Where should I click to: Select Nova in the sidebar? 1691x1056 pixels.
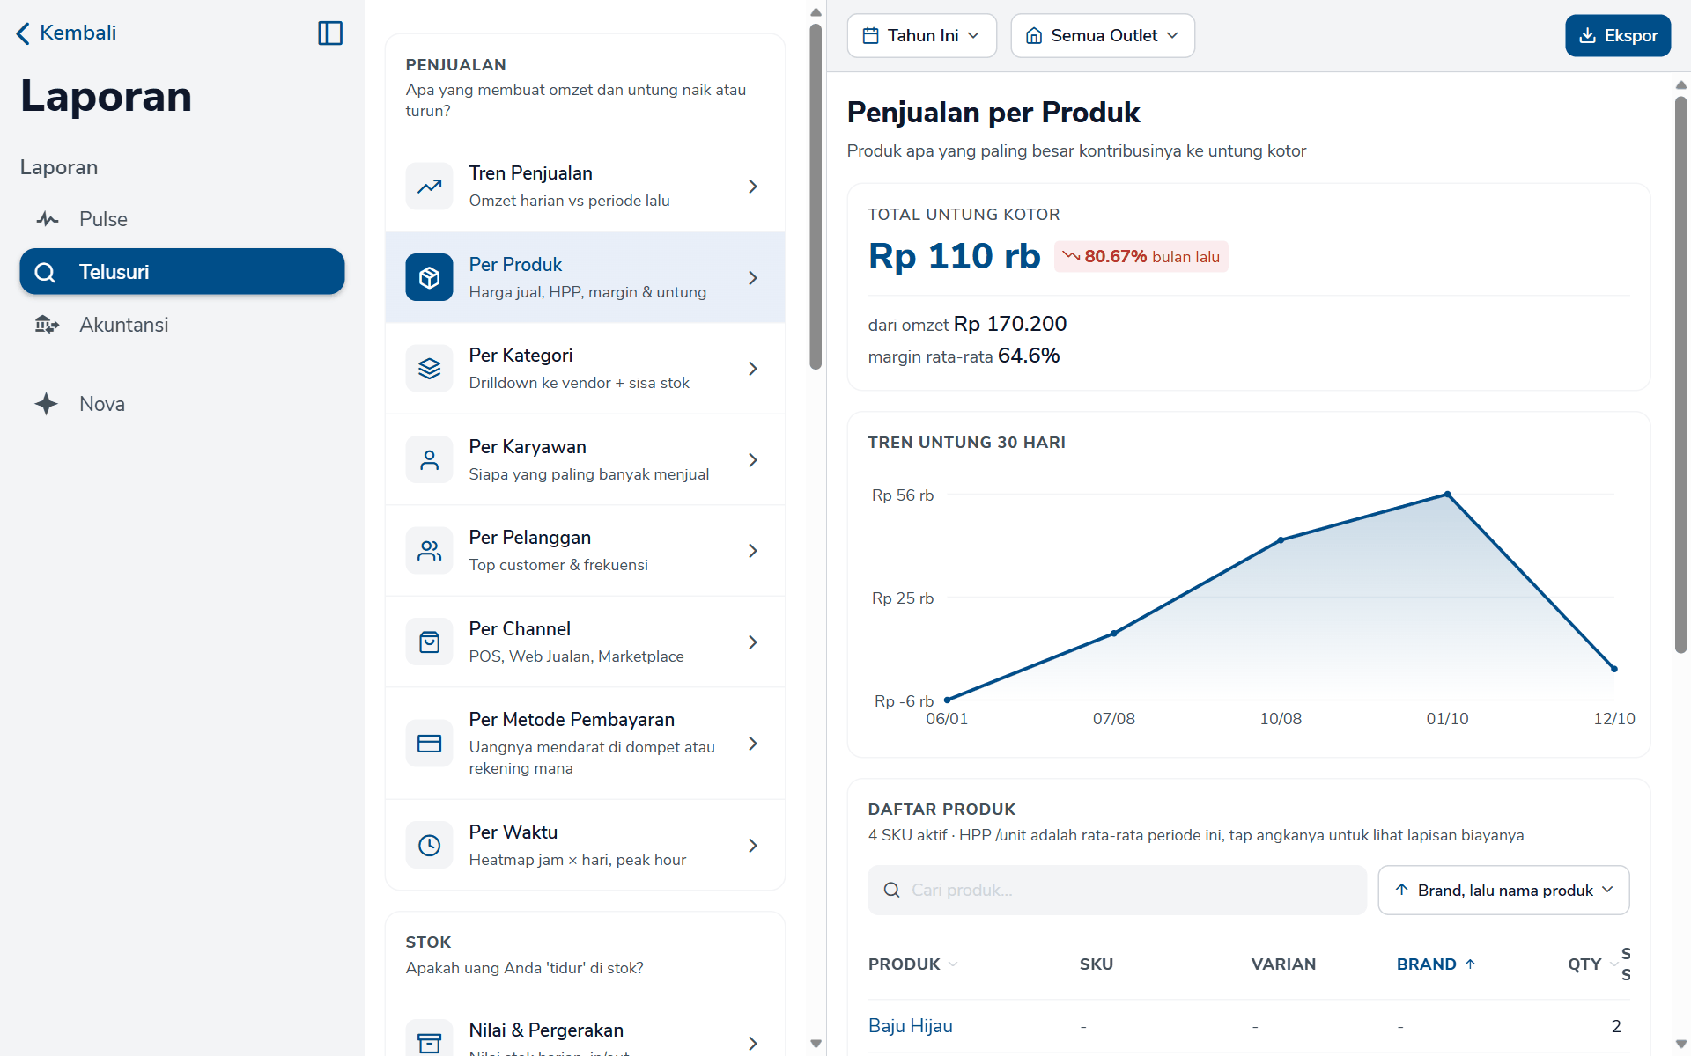[182, 404]
